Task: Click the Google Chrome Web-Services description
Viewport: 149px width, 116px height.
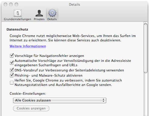Action: [x=73, y=38]
